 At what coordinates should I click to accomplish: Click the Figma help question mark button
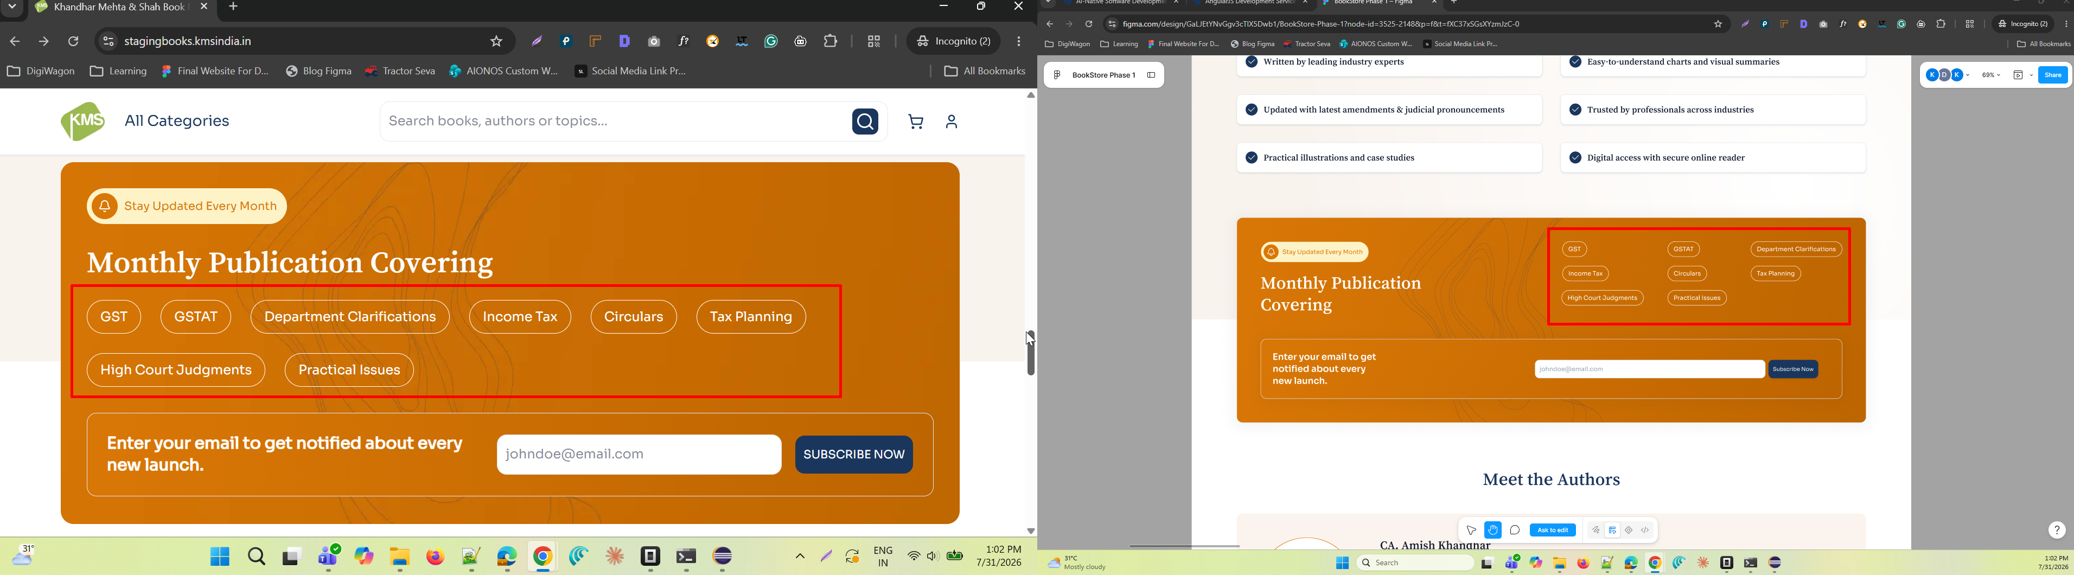click(x=2056, y=529)
